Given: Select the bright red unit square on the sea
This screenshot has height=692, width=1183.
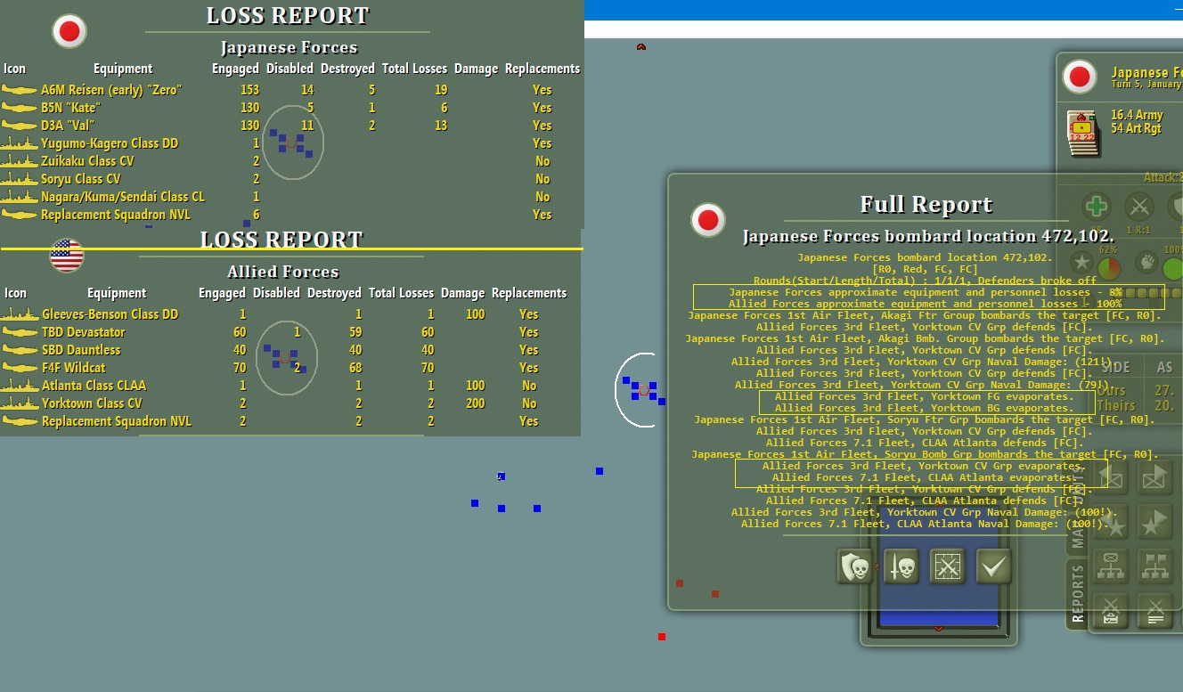Looking at the screenshot, I should click(662, 637).
